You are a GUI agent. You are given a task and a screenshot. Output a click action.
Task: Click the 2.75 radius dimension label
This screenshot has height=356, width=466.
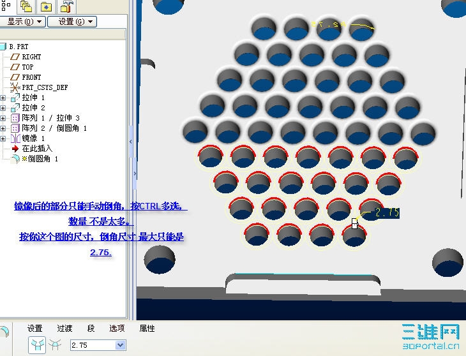coord(387,212)
